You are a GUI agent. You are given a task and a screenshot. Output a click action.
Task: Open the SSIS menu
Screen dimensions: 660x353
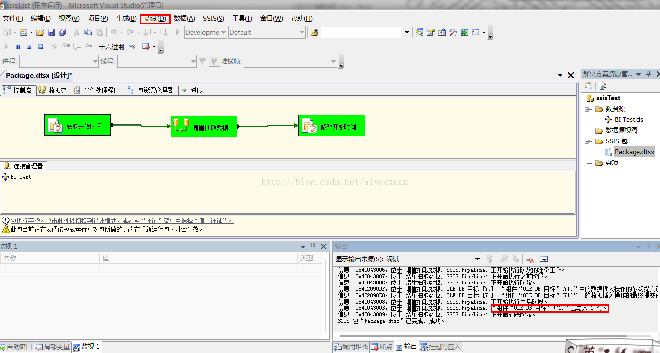(x=214, y=19)
